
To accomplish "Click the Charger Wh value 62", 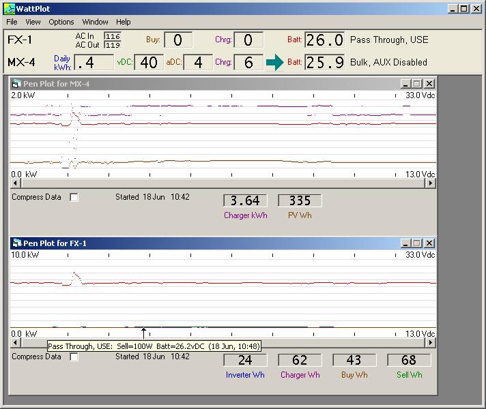I will (x=300, y=360).
